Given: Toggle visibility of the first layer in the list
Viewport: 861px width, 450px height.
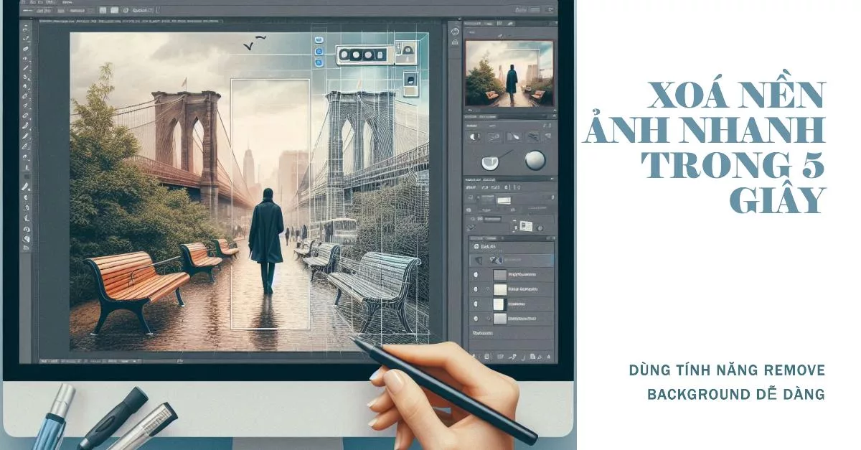Looking at the screenshot, I should tap(474, 274).
